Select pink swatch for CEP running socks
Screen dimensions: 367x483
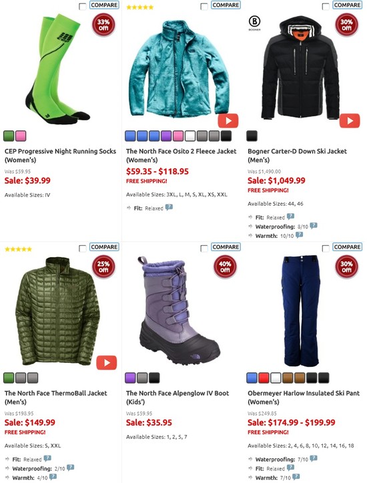[x=21, y=136]
